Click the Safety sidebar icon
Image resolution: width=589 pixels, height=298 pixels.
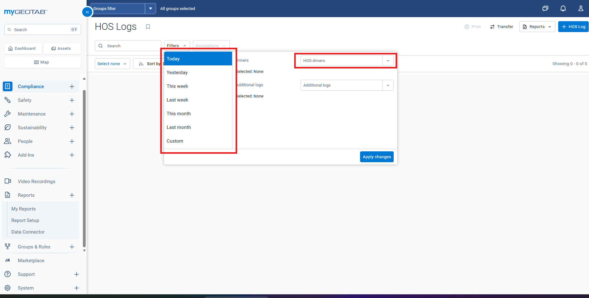click(7, 100)
